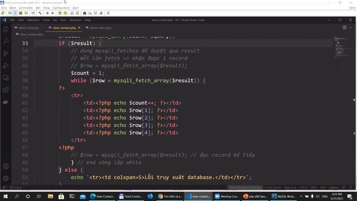Click ENG language indicator in tray
This screenshot has width=357, height=201.
click(325, 196)
